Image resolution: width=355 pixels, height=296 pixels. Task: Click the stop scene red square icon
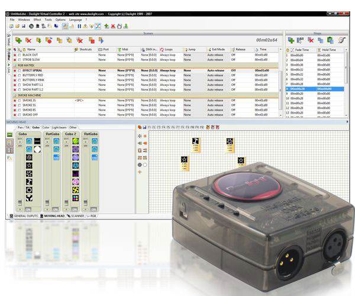pos(92,40)
